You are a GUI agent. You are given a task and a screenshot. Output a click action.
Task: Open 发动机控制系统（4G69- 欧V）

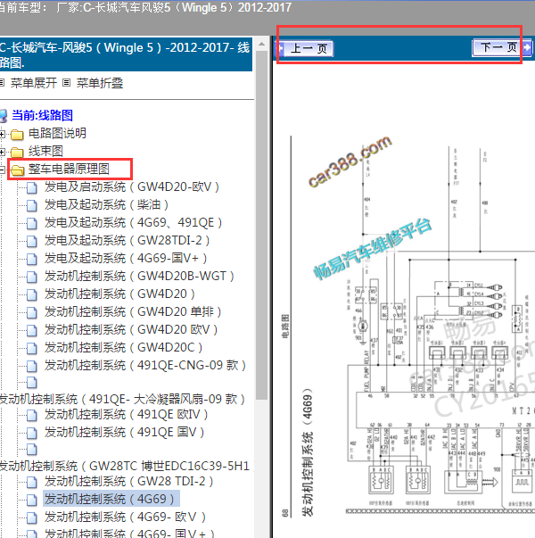click(x=125, y=517)
